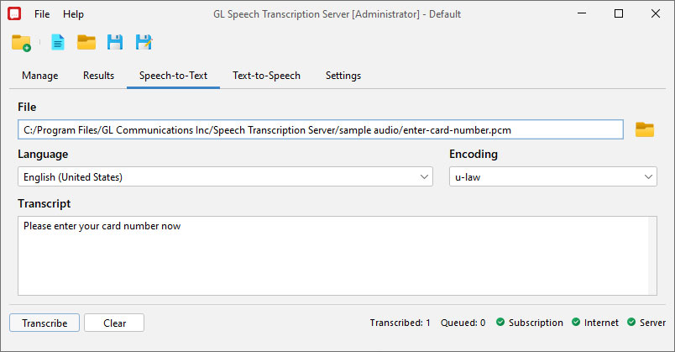The image size is (675, 352).
Task: Click the save-as floppy with pencil icon
Action: [144, 42]
